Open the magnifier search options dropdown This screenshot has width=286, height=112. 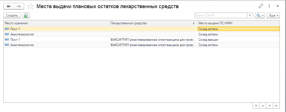[260, 15]
